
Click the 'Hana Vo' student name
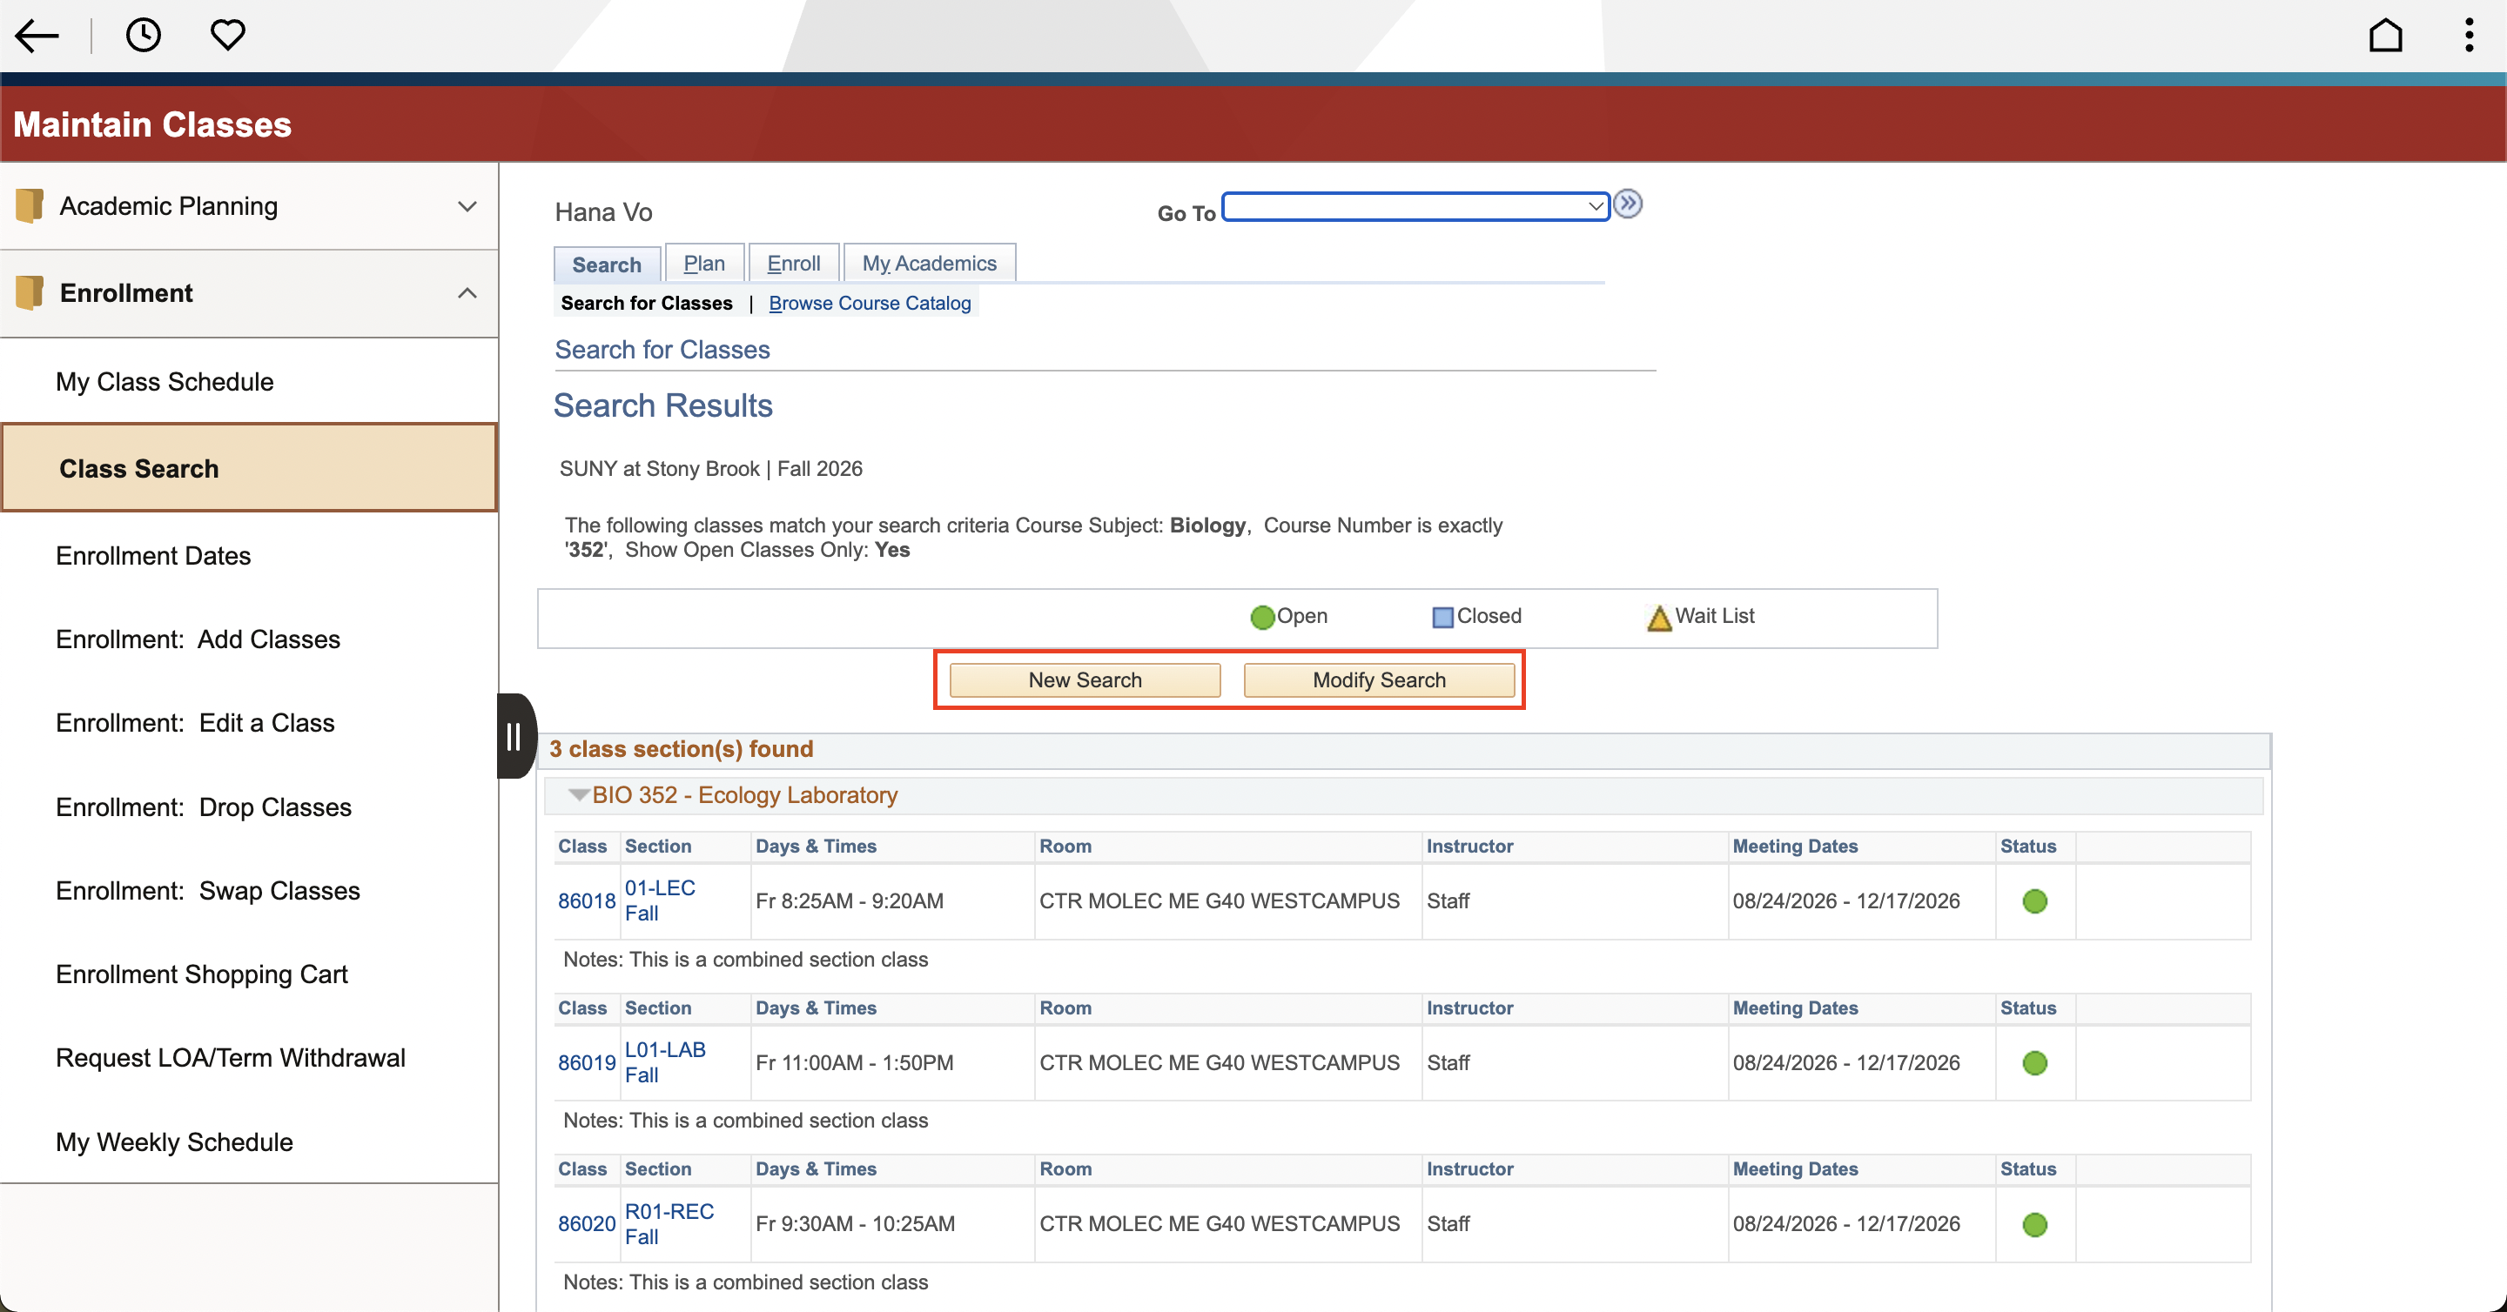click(603, 213)
